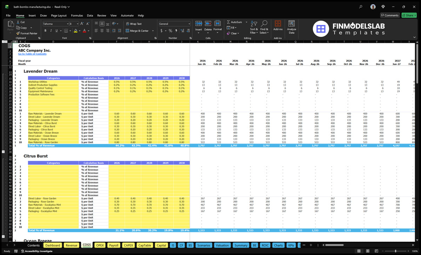Viewport: 421px width, 255px height.
Task: Click Decrease Indent icon
Action: pyautogui.click(x=114, y=31)
